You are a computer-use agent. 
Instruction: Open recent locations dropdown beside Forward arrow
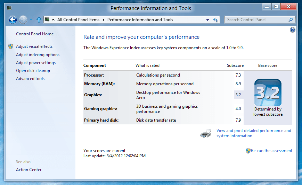point(31,20)
